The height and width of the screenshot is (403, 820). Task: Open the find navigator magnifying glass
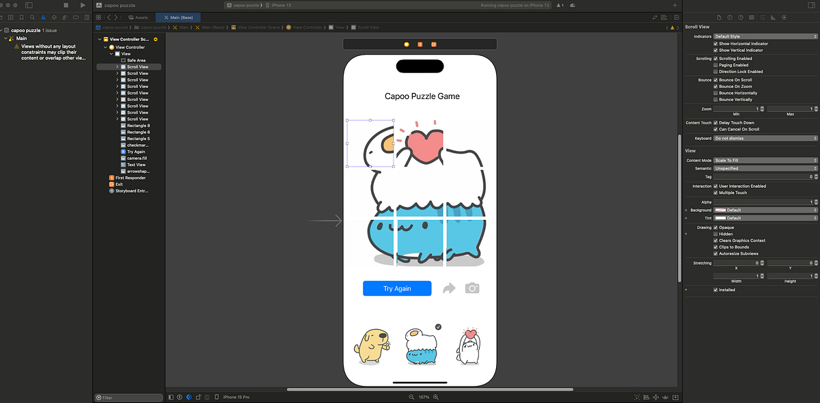click(x=32, y=17)
